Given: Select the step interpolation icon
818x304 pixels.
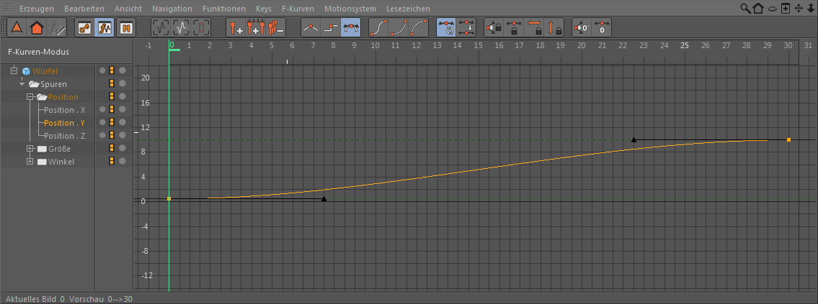Looking at the screenshot, I should pos(331,29).
